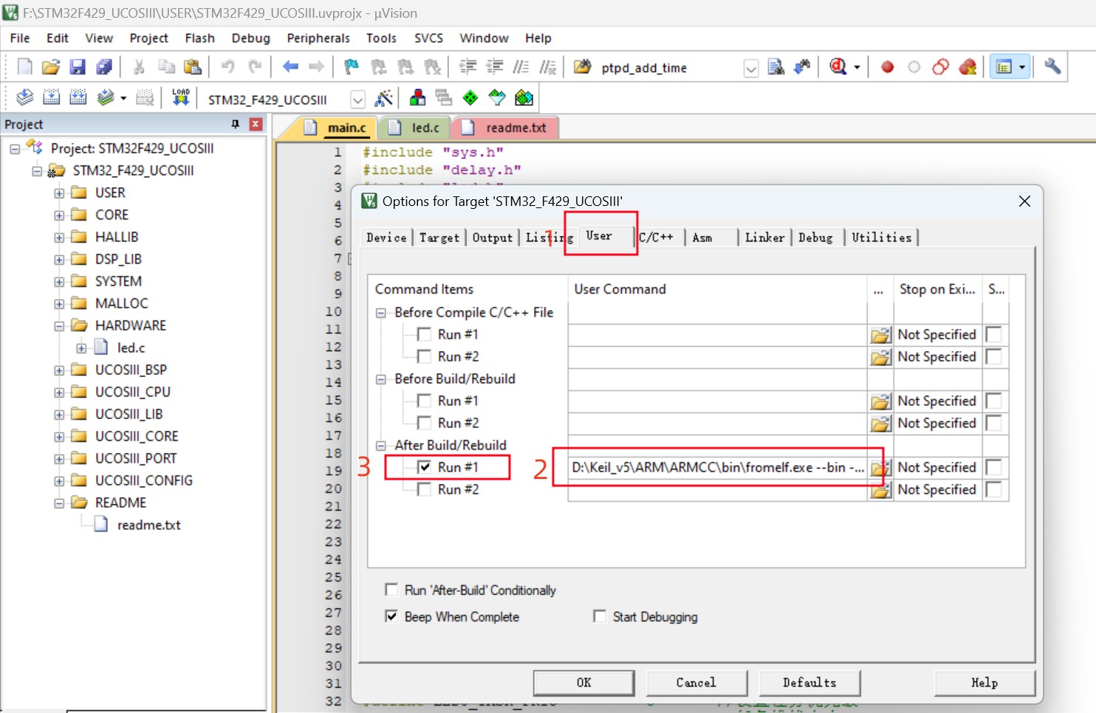Expand the CORE folder in tree
This screenshot has height=713, width=1096.
pyautogui.click(x=59, y=216)
